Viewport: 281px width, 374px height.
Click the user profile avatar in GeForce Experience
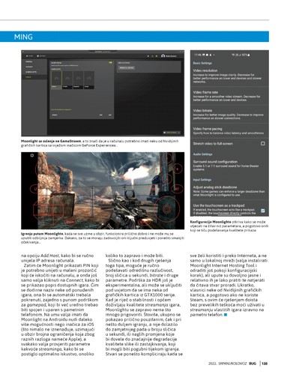coord(163,55)
